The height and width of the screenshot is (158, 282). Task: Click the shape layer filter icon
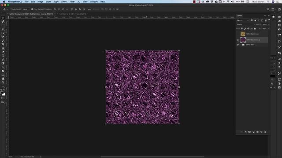coord(262,21)
